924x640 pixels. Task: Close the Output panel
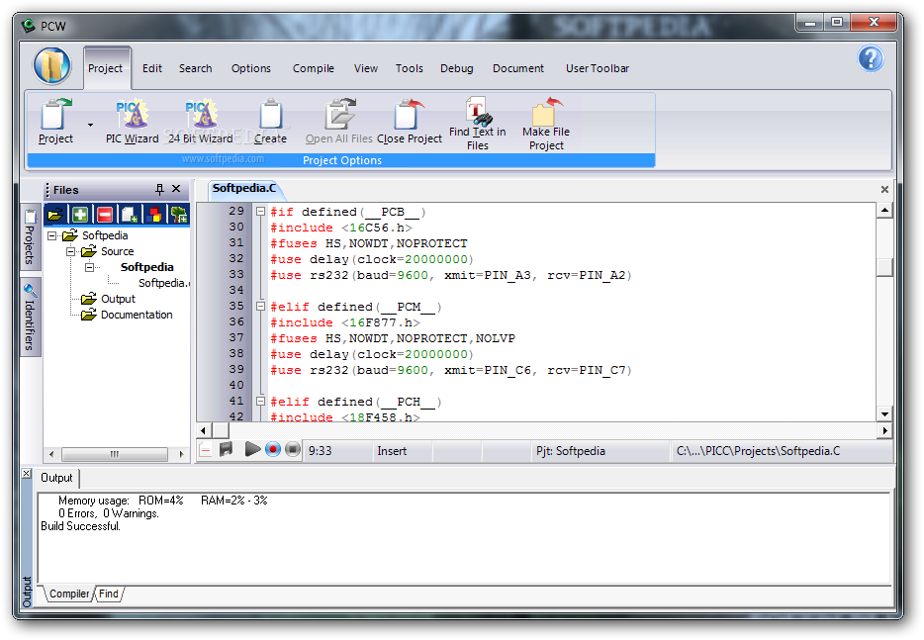pyautogui.click(x=27, y=473)
